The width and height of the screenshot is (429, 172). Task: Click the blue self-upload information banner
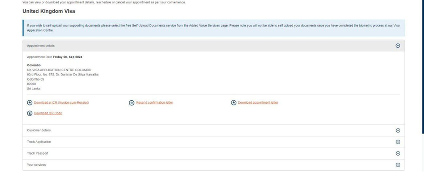pyautogui.click(x=213, y=28)
